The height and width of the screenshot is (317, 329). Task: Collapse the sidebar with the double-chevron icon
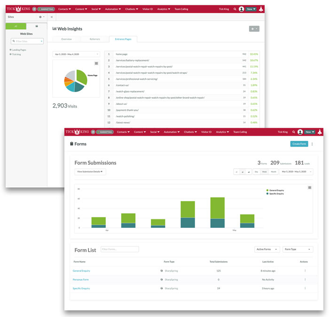tap(52, 17)
